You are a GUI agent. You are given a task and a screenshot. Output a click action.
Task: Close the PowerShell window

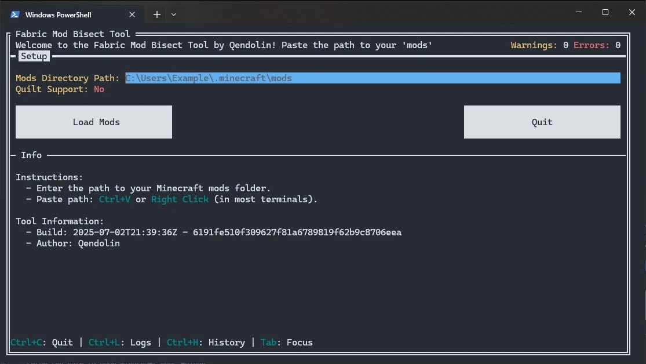tap(632, 12)
